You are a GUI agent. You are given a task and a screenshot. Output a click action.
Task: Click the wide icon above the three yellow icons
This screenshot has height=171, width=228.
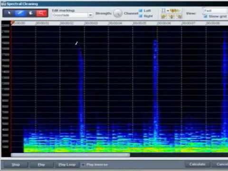point(171,10)
